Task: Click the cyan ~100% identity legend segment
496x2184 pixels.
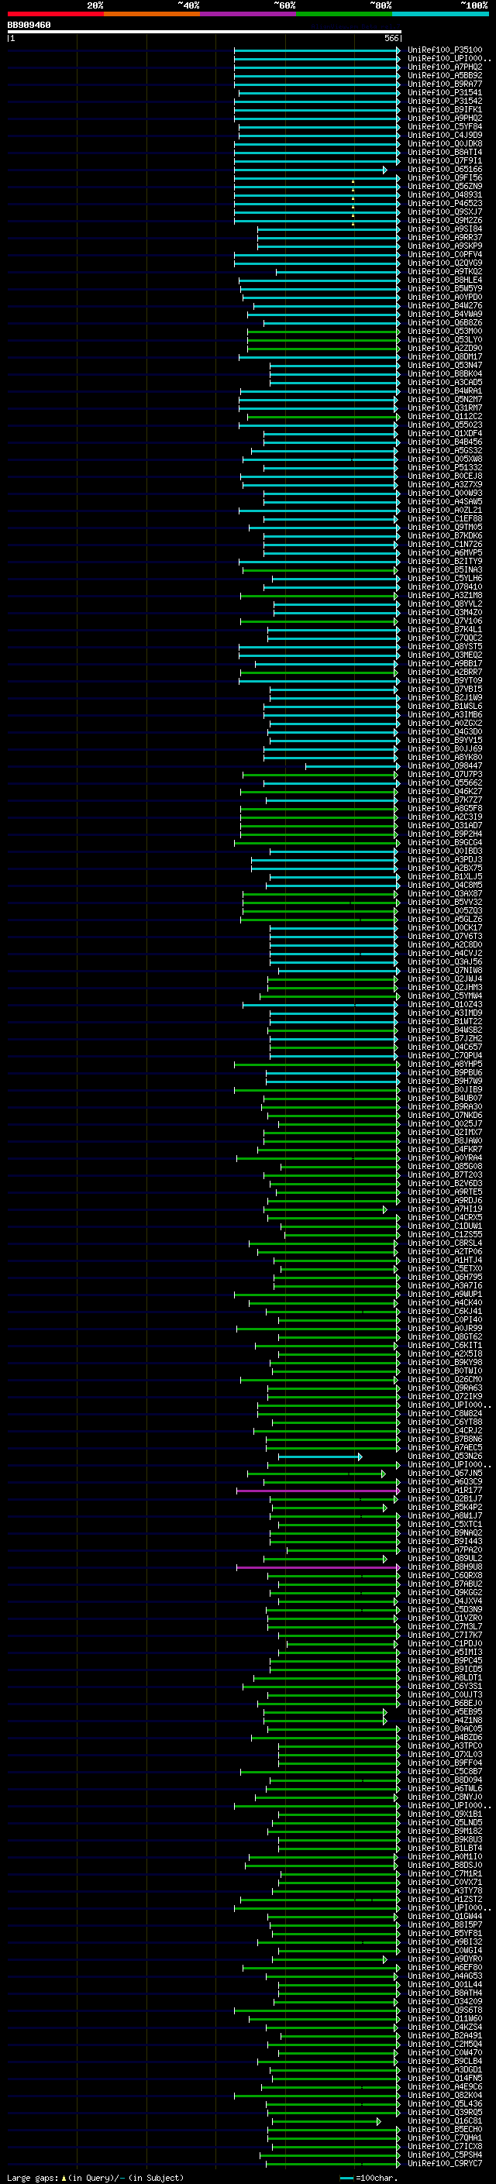Action: click(x=440, y=14)
